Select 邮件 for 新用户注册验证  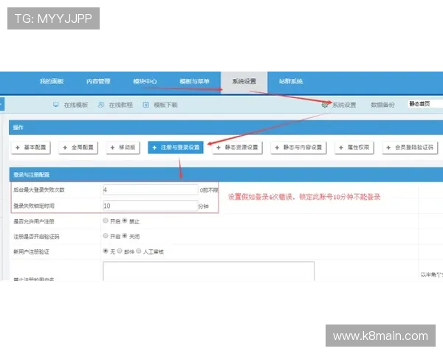[x=120, y=251]
